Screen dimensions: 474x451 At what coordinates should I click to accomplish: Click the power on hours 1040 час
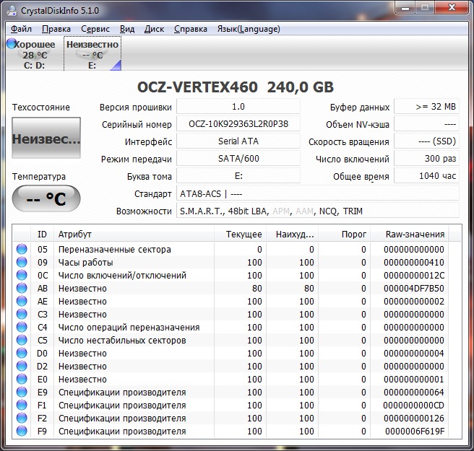pos(426,175)
